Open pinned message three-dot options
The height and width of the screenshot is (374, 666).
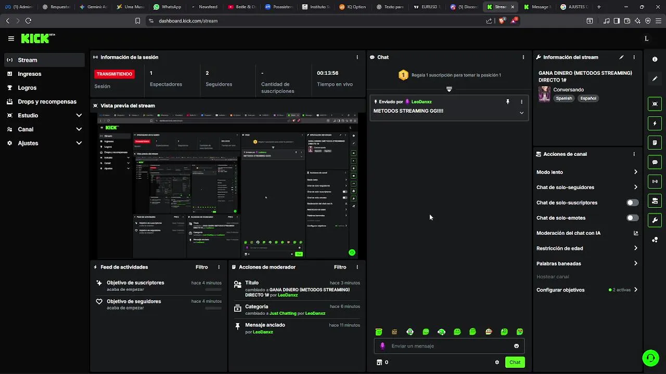pyautogui.click(x=521, y=102)
